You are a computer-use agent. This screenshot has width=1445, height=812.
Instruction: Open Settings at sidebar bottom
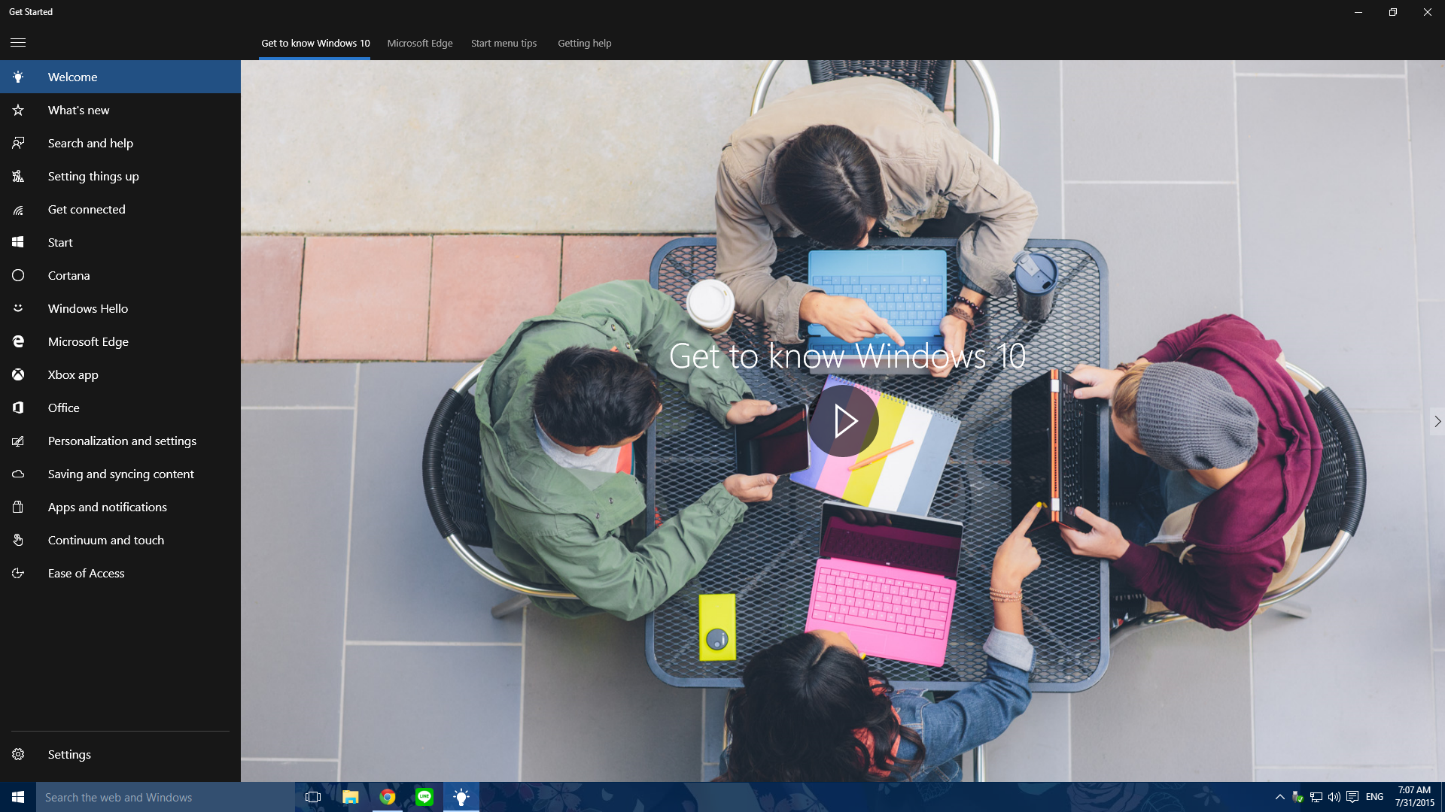click(120, 754)
